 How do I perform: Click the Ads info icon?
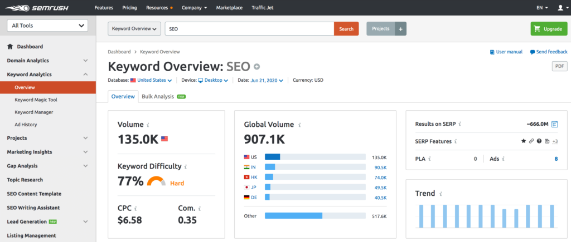pyautogui.click(x=503, y=159)
